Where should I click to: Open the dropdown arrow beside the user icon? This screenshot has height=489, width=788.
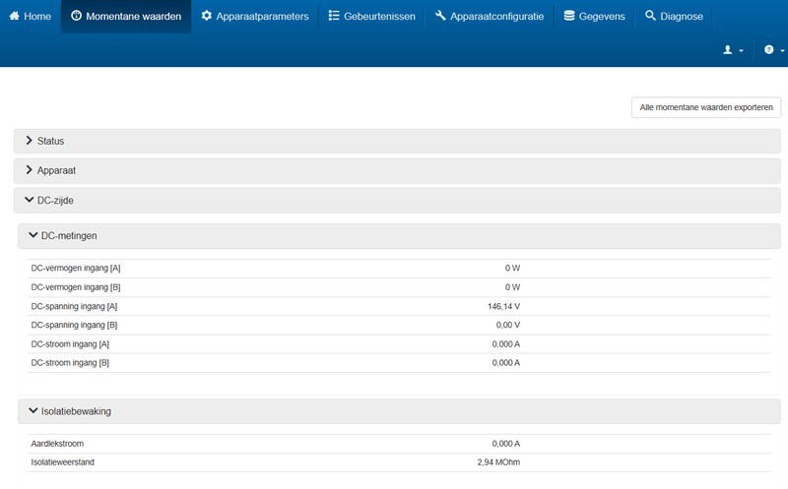pyautogui.click(x=741, y=51)
